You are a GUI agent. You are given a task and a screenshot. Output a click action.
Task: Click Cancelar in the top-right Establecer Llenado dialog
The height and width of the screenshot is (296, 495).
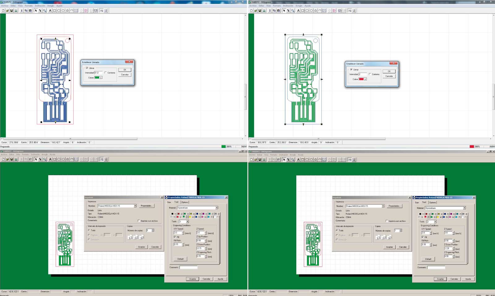click(x=389, y=76)
